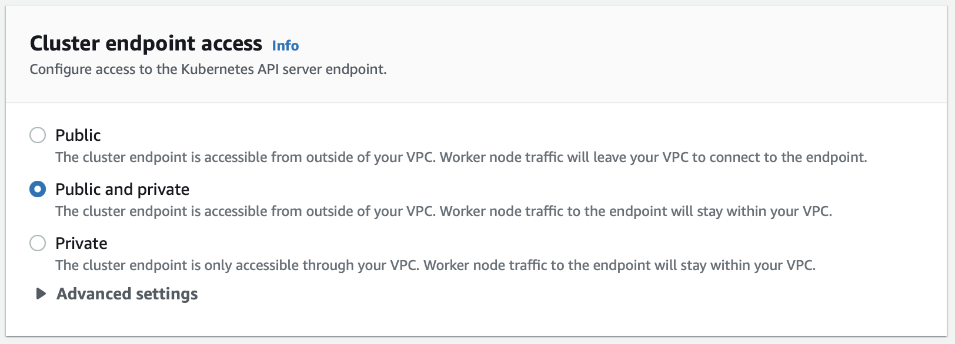This screenshot has height=344, width=955.
Task: Click the Cluster endpoint access heading
Action: point(146,43)
